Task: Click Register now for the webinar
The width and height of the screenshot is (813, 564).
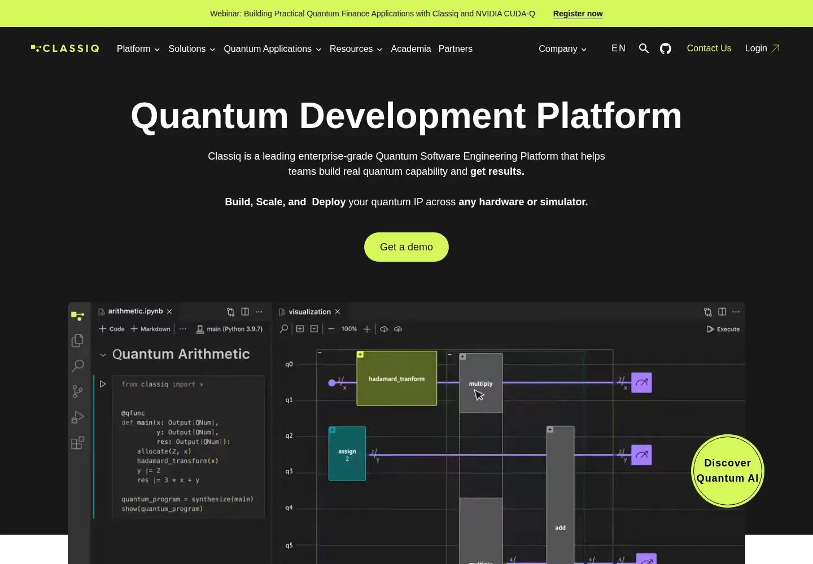Action: [578, 14]
